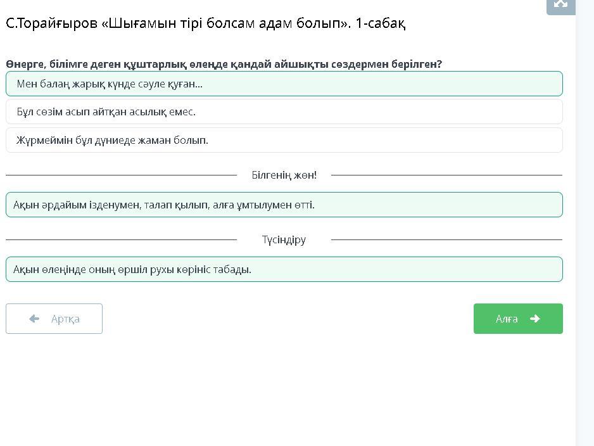This screenshot has width=594, height=446.
Task: Click the divider line right of "Түсіндіру"
Action: tap(446, 239)
